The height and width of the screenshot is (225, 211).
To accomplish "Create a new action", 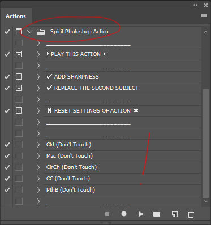I will (x=175, y=214).
